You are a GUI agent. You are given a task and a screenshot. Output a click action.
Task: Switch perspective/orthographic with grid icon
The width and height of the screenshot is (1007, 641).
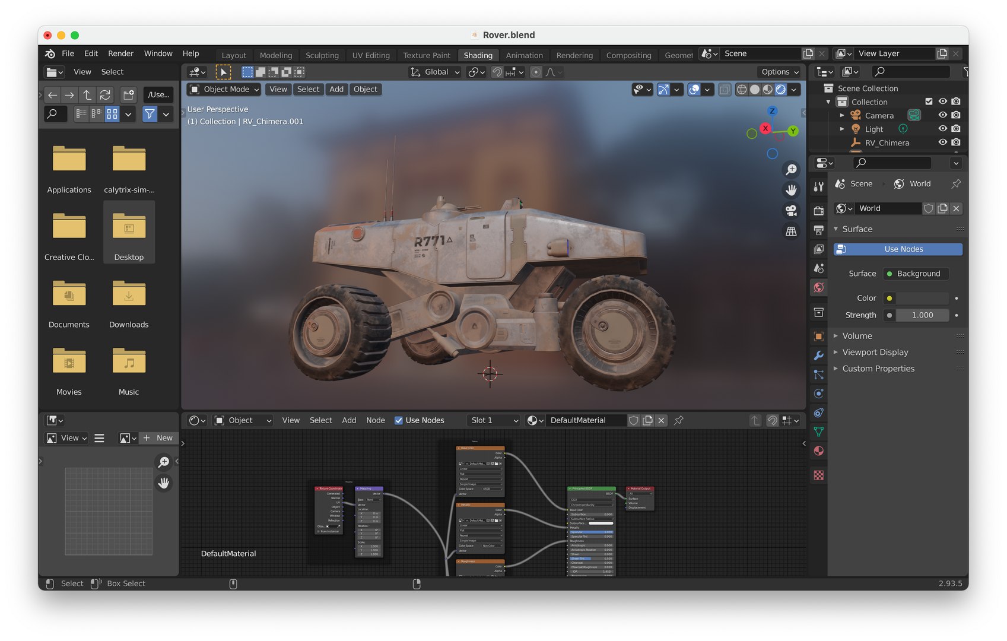tap(791, 231)
